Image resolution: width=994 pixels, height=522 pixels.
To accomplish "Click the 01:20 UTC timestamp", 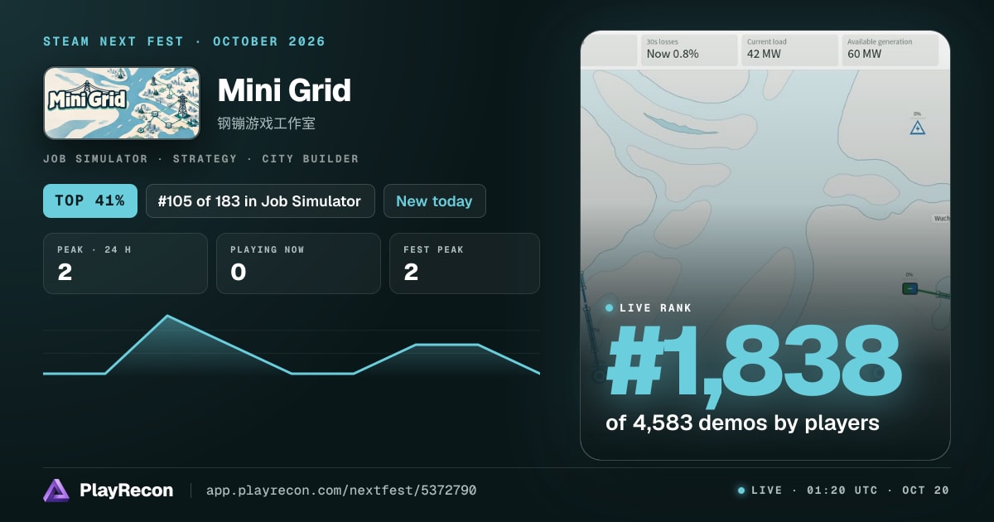I will click(842, 491).
